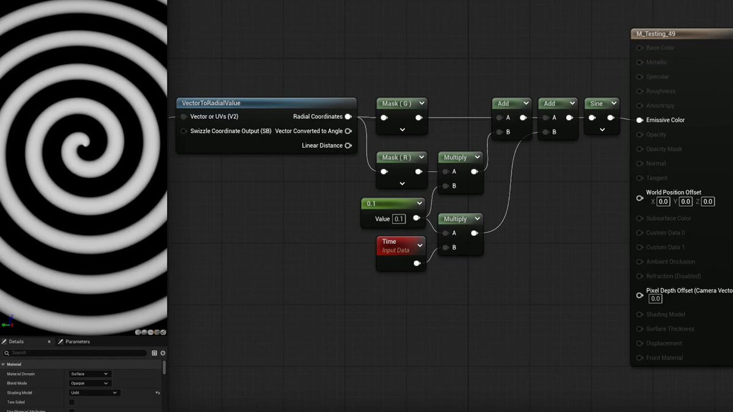This screenshot has width=733, height=412.
Task: Close the Details tab
Action: pos(50,342)
